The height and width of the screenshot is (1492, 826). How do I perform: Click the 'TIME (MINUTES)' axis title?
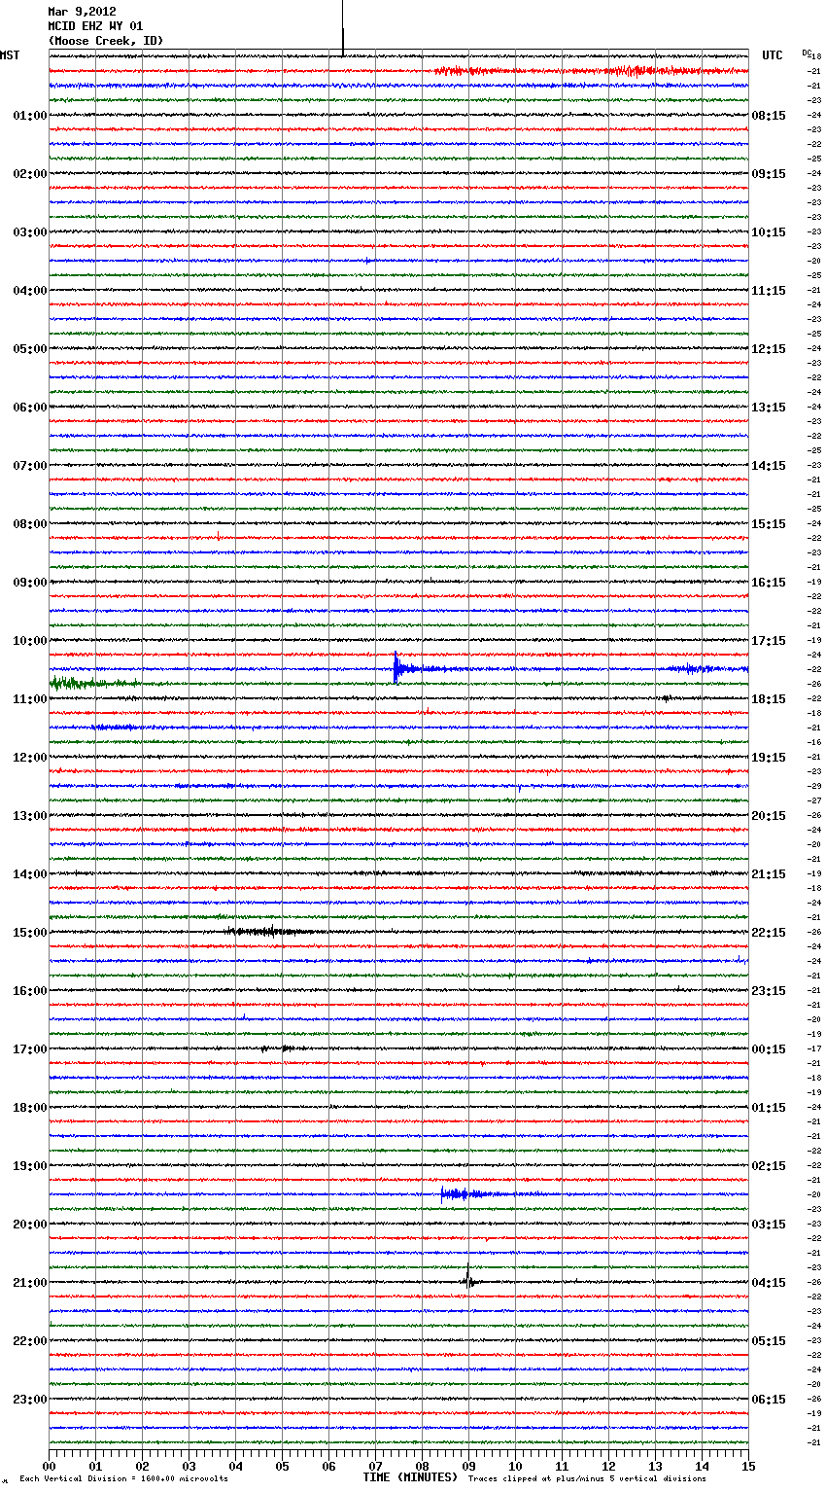point(410,1477)
